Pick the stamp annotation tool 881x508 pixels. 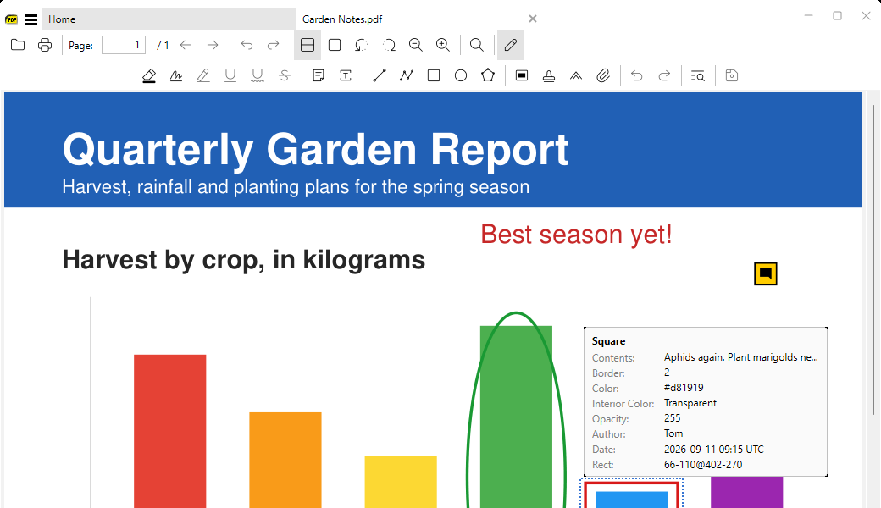pos(549,76)
